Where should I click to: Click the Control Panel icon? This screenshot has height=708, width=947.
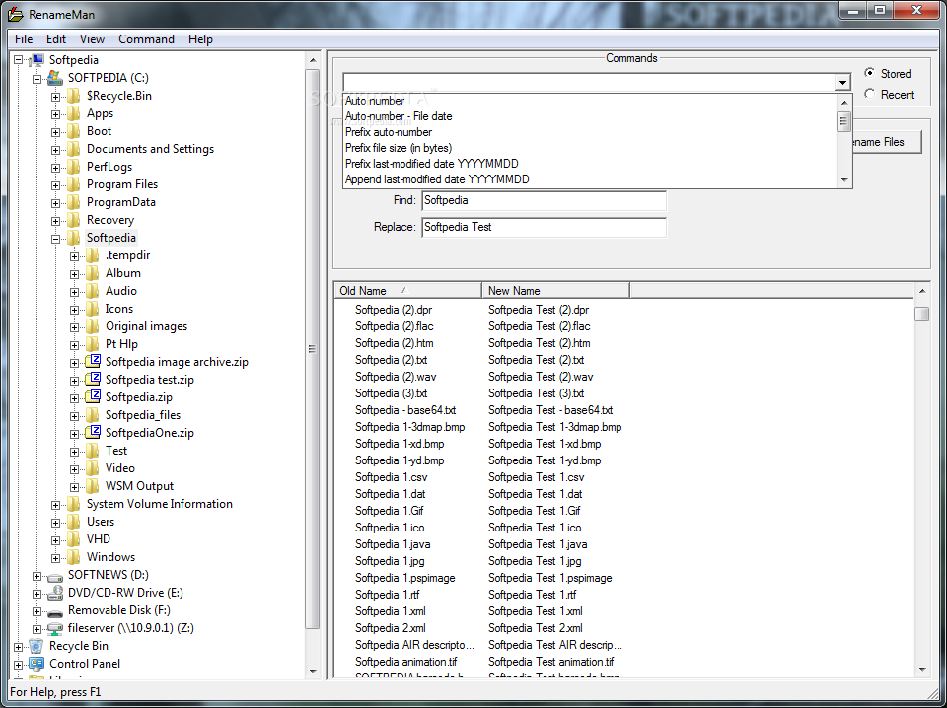(36, 664)
